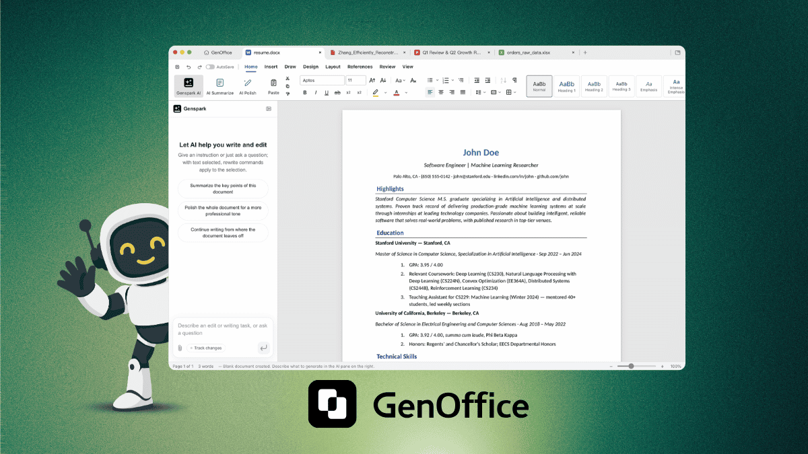Viewport: 808px width, 454px height.
Task: Toggle bold formatting
Action: click(305, 93)
